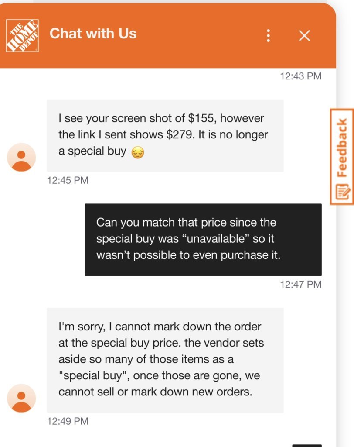The image size is (354, 447).
Task: Click the notepad icon on Feedback tab
Action: (x=342, y=192)
